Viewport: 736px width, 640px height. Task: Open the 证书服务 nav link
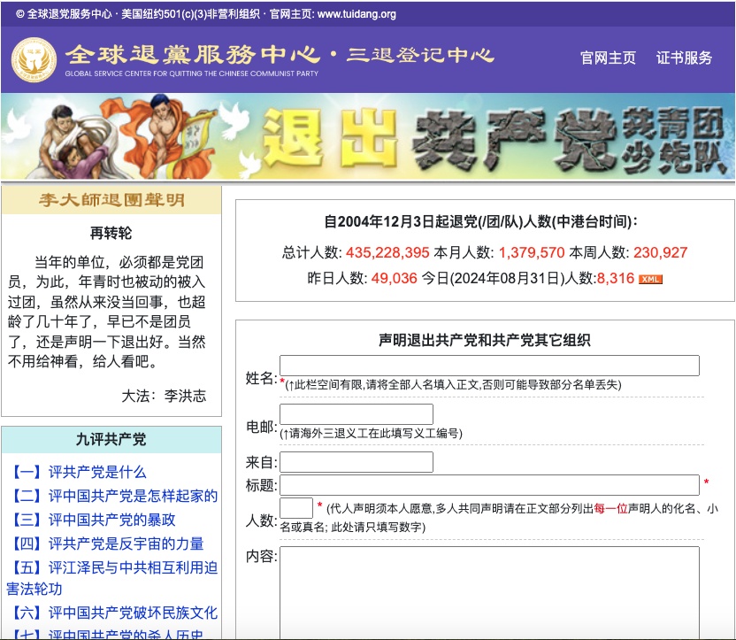(x=684, y=58)
